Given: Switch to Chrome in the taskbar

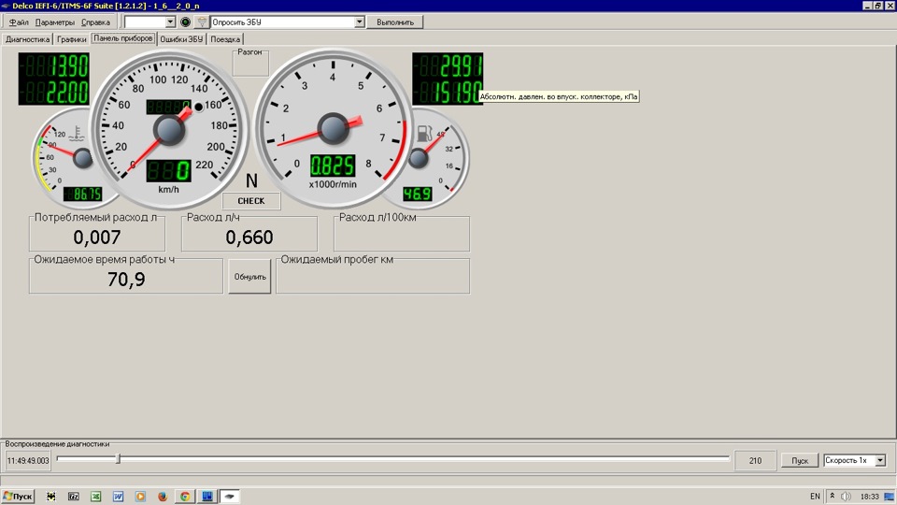Looking at the screenshot, I should [185, 497].
